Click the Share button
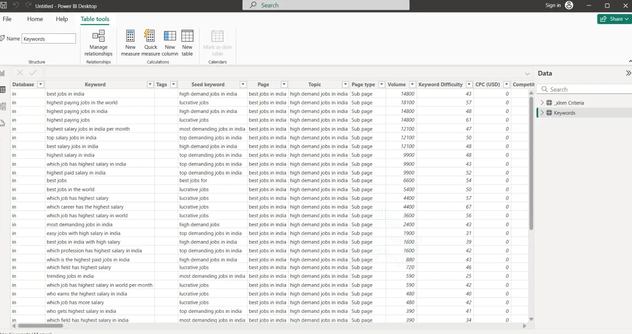This screenshot has height=334, width=632. pyautogui.click(x=613, y=19)
